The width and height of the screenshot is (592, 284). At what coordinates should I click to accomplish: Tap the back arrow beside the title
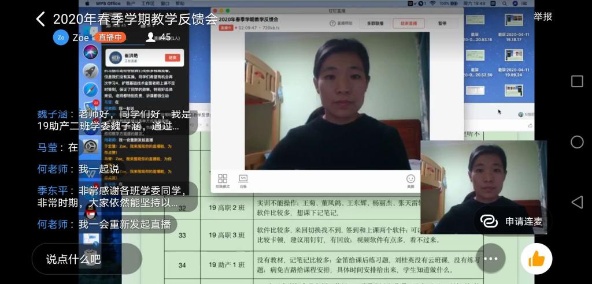pyautogui.click(x=40, y=19)
